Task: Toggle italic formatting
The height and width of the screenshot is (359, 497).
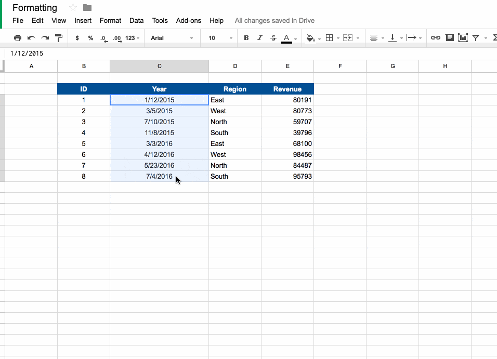Action: [x=259, y=37]
